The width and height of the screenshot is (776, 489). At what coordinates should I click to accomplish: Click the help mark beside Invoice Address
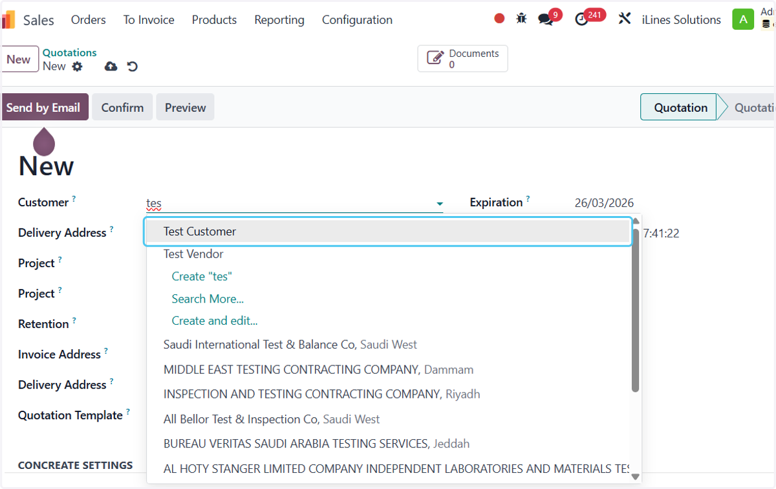click(x=106, y=351)
